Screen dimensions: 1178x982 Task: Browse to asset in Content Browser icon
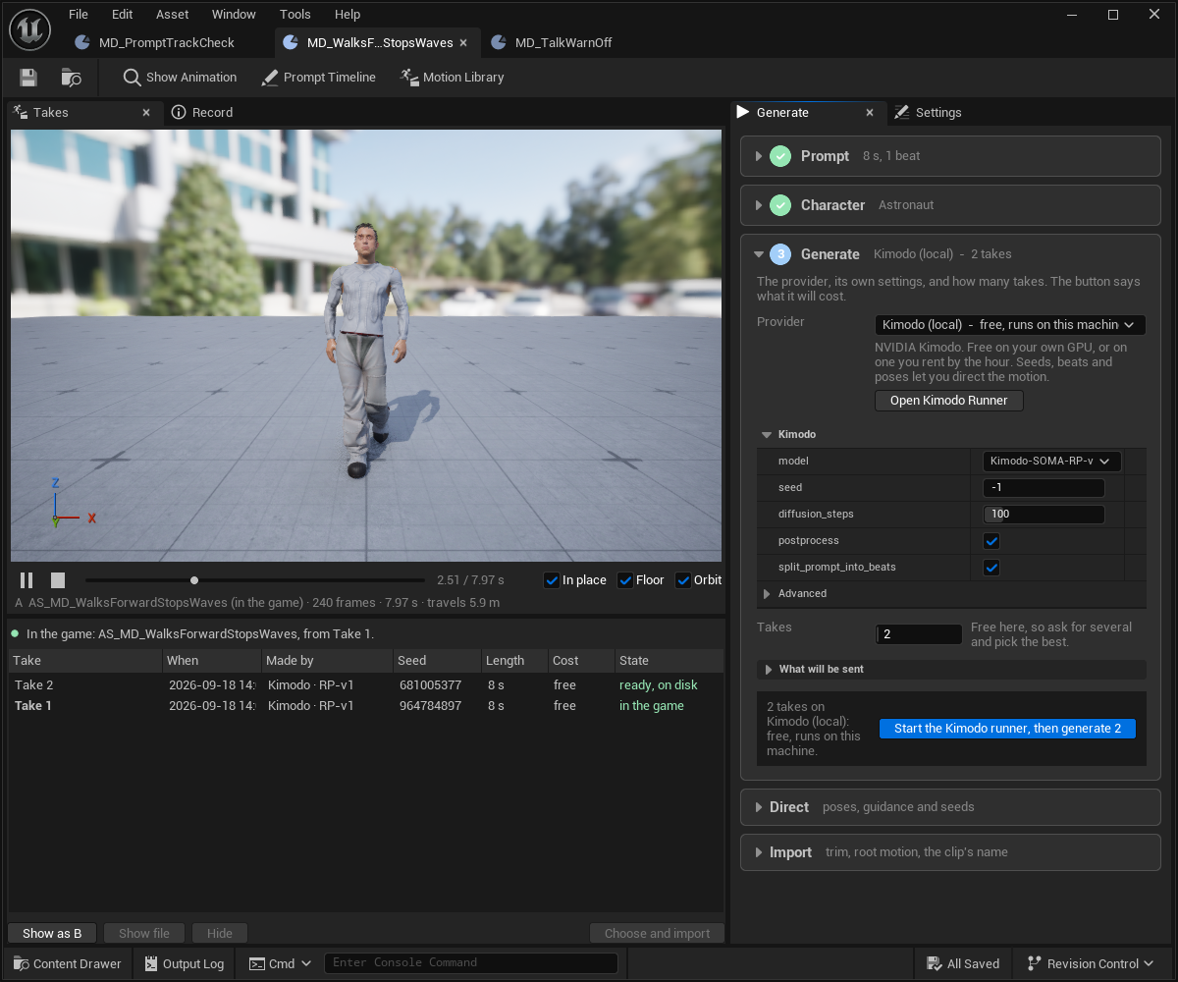coord(71,78)
